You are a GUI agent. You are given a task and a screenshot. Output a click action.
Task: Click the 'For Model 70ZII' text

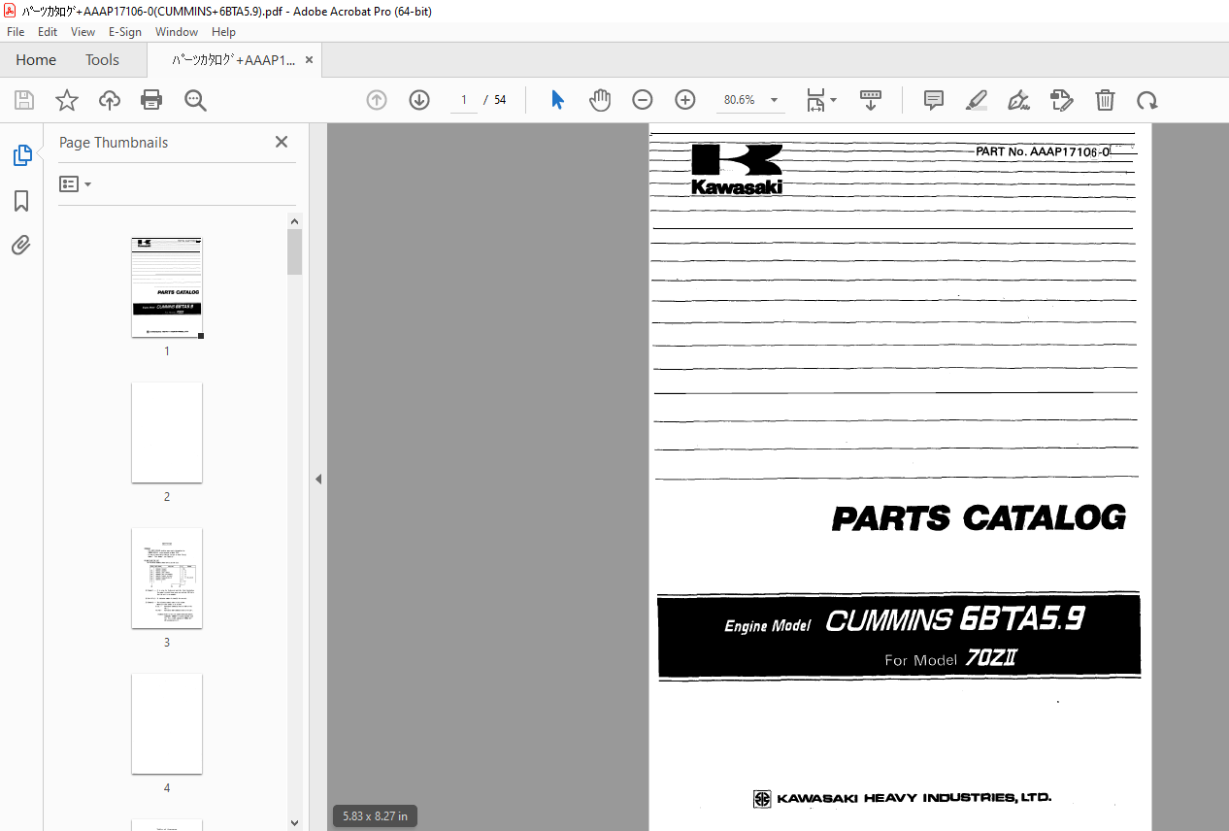pyautogui.click(x=950, y=659)
